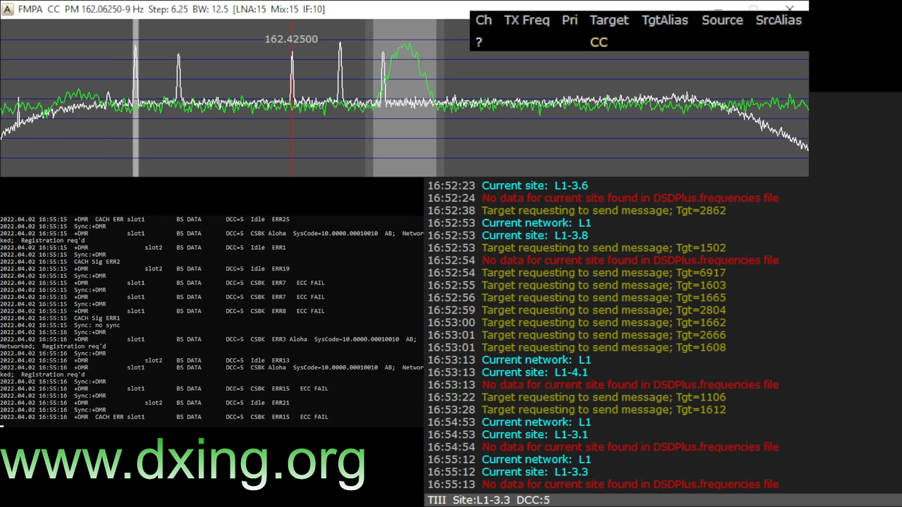Select the Source column header
This screenshot has height=507, width=902.
722,20
